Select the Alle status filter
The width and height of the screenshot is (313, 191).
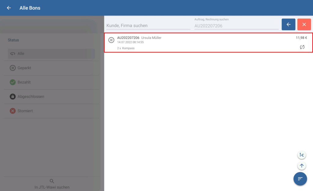coord(51,54)
